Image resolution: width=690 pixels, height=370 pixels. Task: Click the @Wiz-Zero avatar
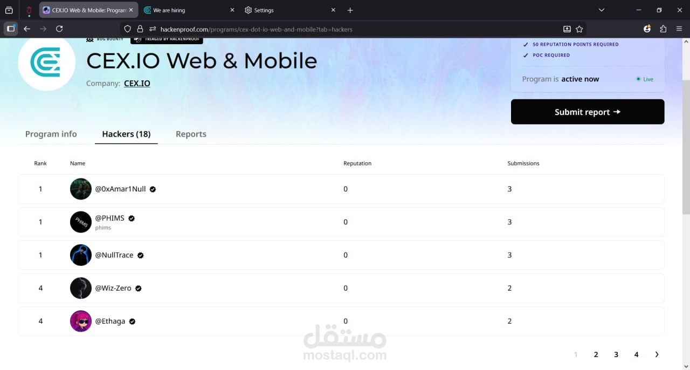(81, 288)
